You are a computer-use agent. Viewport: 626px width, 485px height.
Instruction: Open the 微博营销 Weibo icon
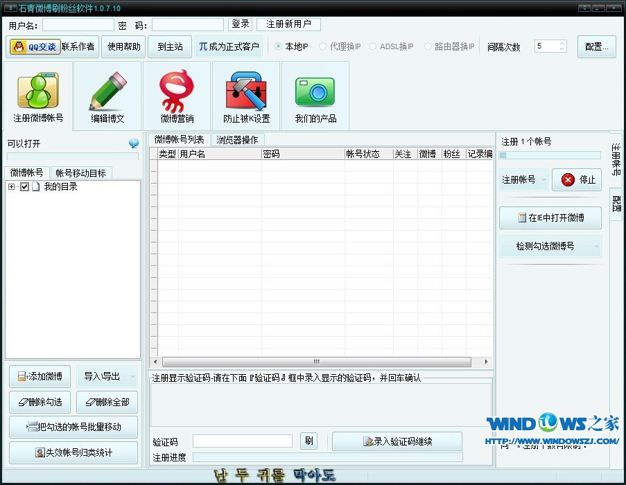(x=177, y=96)
